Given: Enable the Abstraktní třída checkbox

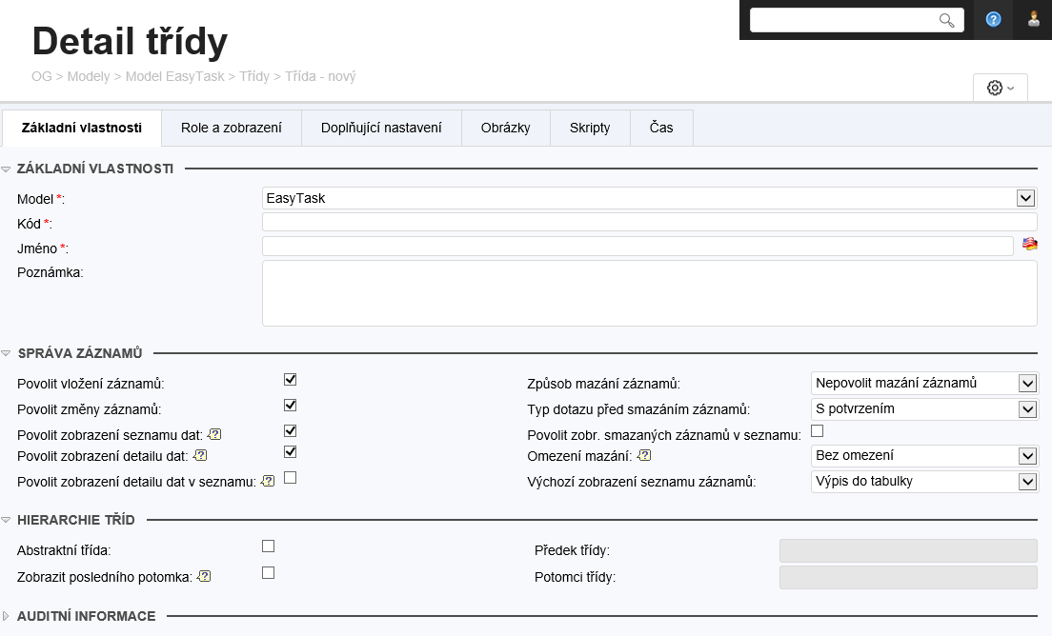Looking at the screenshot, I should point(268,547).
